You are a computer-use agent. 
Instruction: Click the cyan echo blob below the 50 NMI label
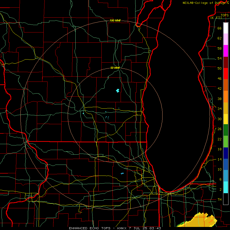[x=118, y=91]
